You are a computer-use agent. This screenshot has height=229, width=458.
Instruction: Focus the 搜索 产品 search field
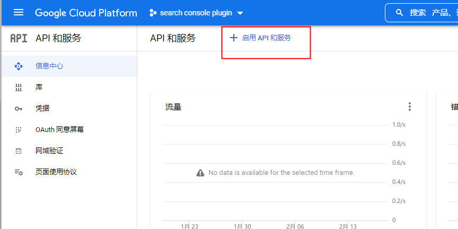(421, 13)
